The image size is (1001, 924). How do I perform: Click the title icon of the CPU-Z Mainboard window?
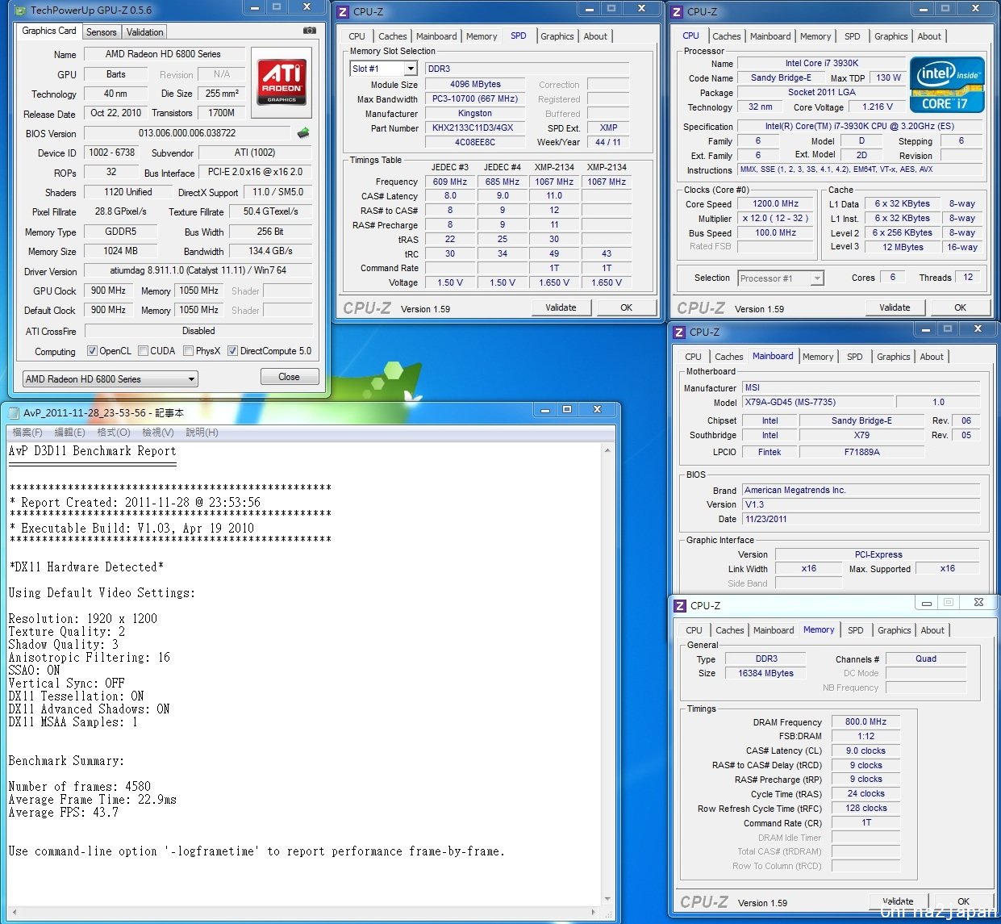[678, 332]
